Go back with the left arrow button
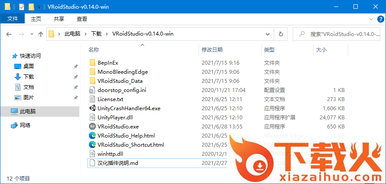 point(9,34)
